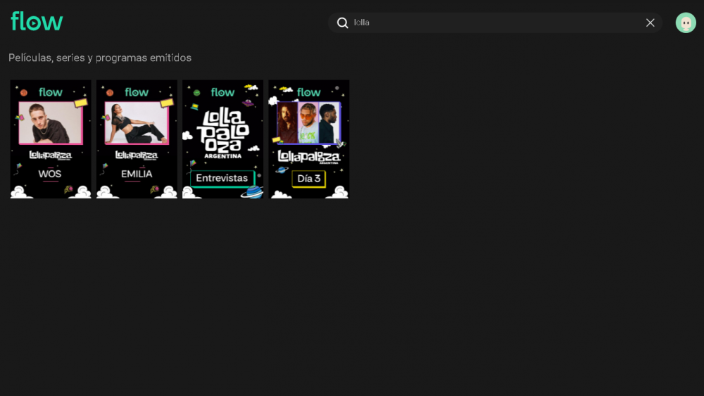Click the WOS artist photo
704x396 pixels.
coord(51,123)
